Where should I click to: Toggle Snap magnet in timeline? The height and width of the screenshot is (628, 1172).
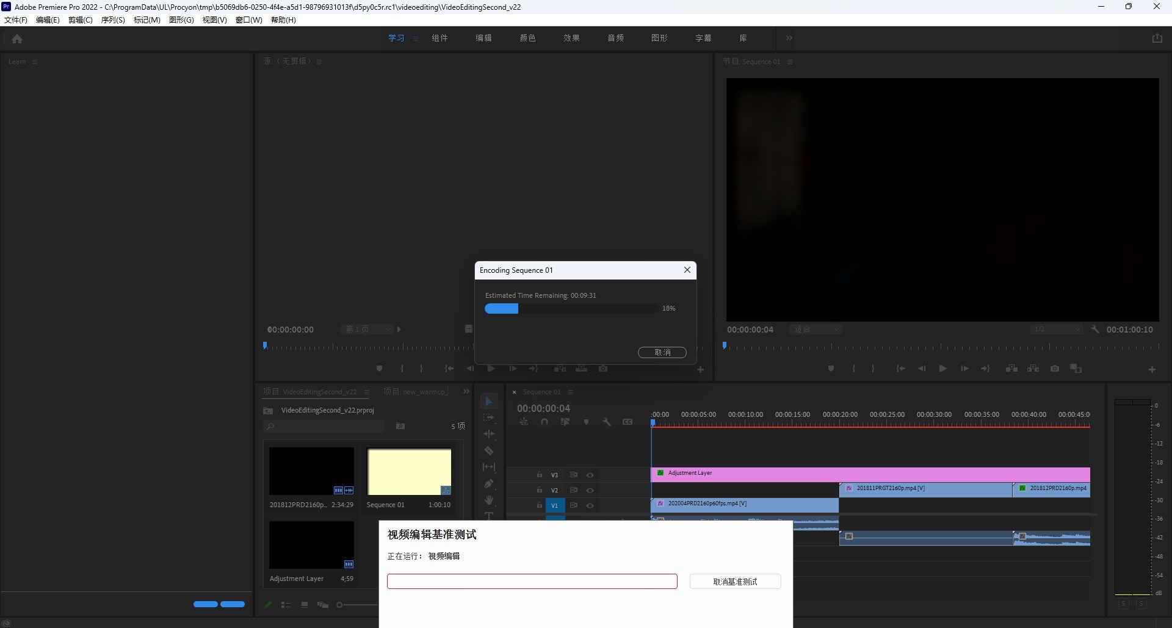coord(544,422)
